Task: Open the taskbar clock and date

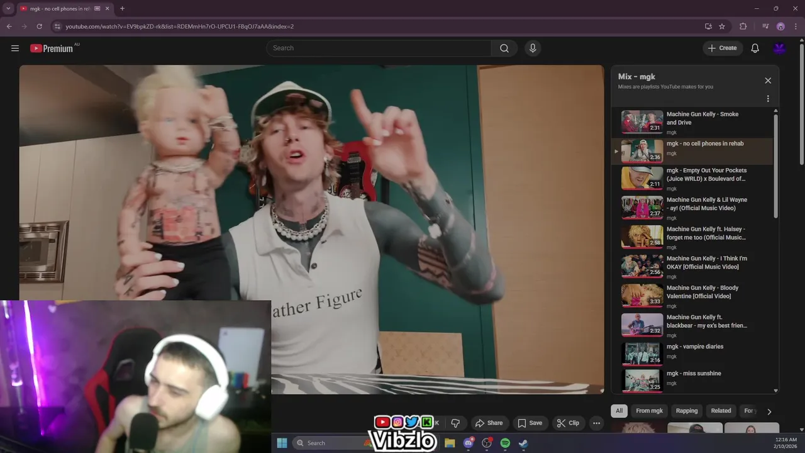Action: click(786, 443)
